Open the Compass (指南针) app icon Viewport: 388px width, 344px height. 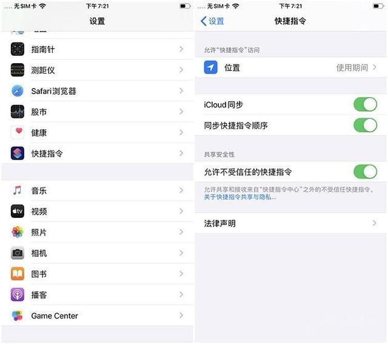[18, 49]
